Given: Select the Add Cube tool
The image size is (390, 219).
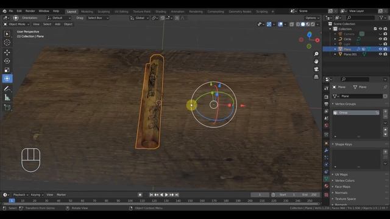Looking at the screenshot, I should (x=7, y=108).
